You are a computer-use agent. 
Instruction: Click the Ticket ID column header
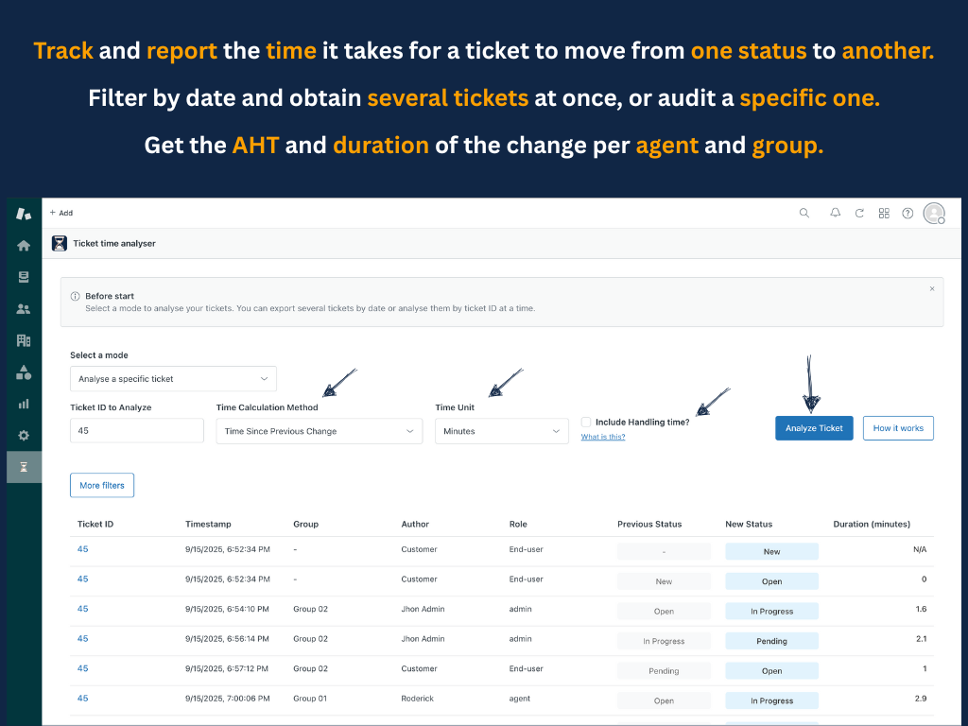tap(95, 524)
